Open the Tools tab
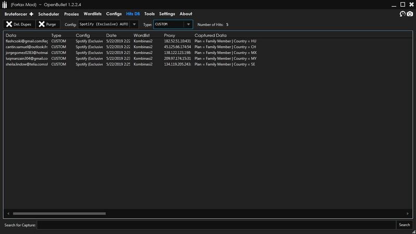 coord(149,14)
